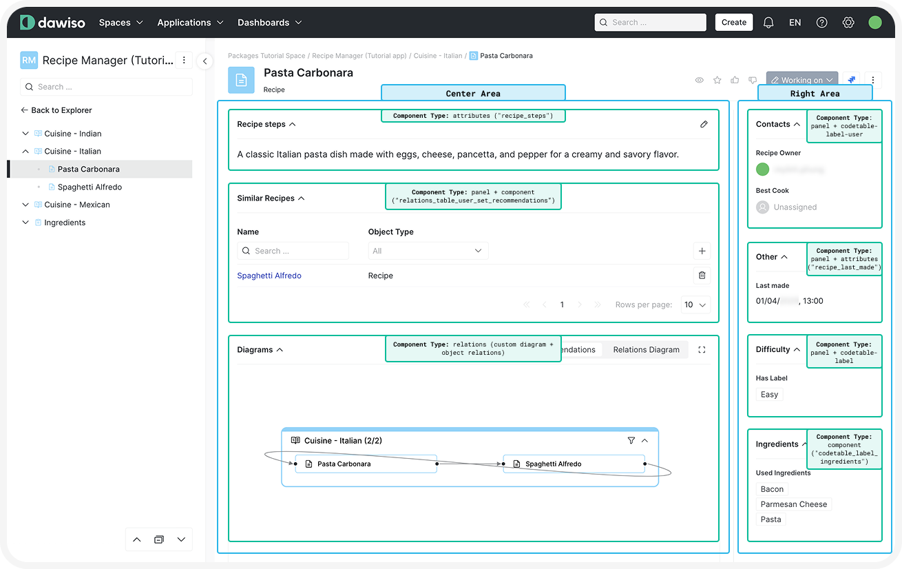
Task: Open Object Type filter dropdown
Action: (x=428, y=251)
